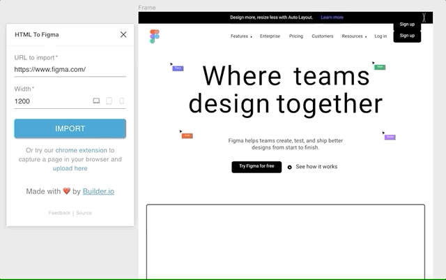446x280 pixels.
Task: Click the Source link
Action: (x=84, y=213)
